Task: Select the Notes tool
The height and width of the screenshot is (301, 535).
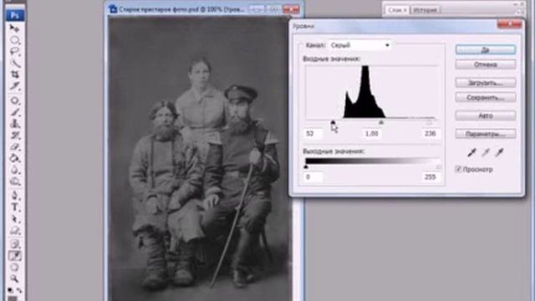Action: tap(15, 243)
